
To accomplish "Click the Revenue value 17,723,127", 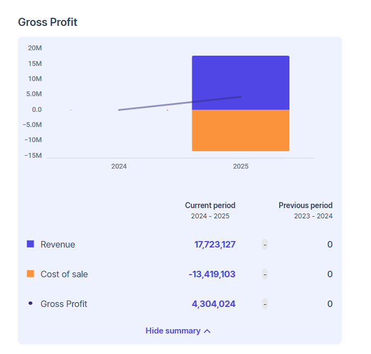I will (215, 244).
